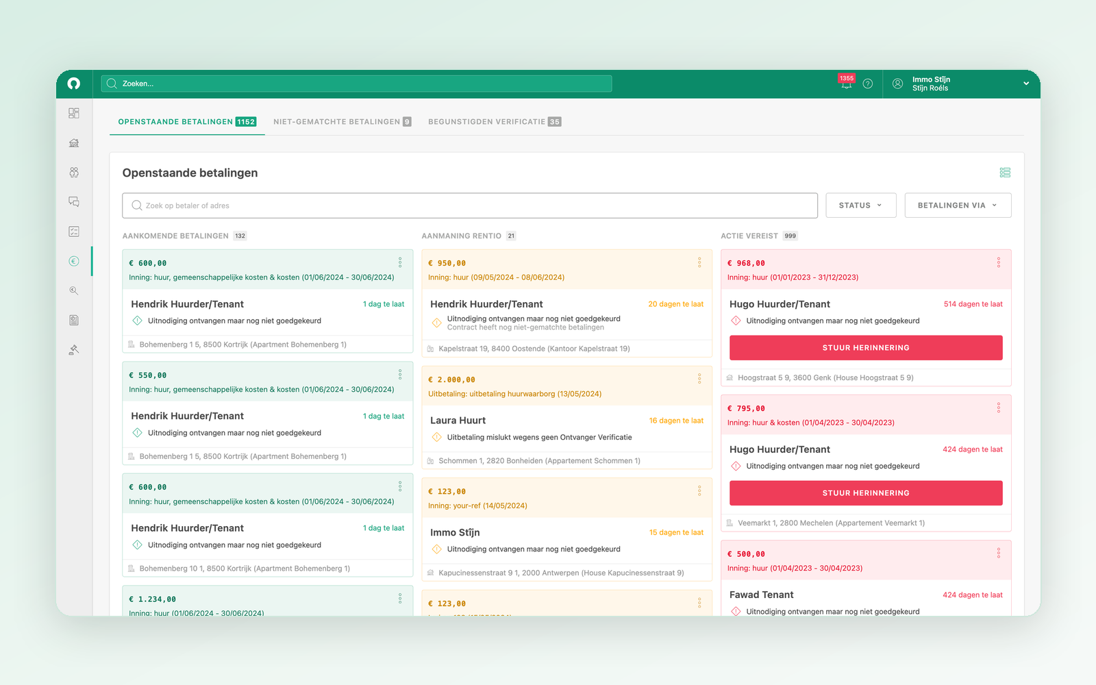Expand the Status filter dropdown

tap(861, 206)
